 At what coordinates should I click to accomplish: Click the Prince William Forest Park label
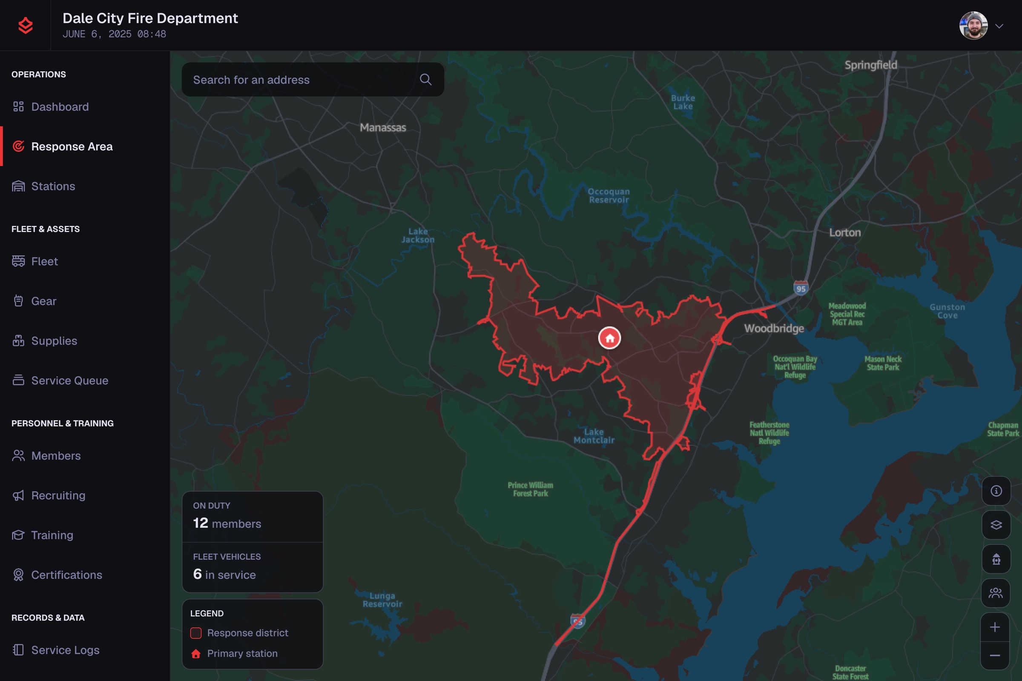click(530, 489)
